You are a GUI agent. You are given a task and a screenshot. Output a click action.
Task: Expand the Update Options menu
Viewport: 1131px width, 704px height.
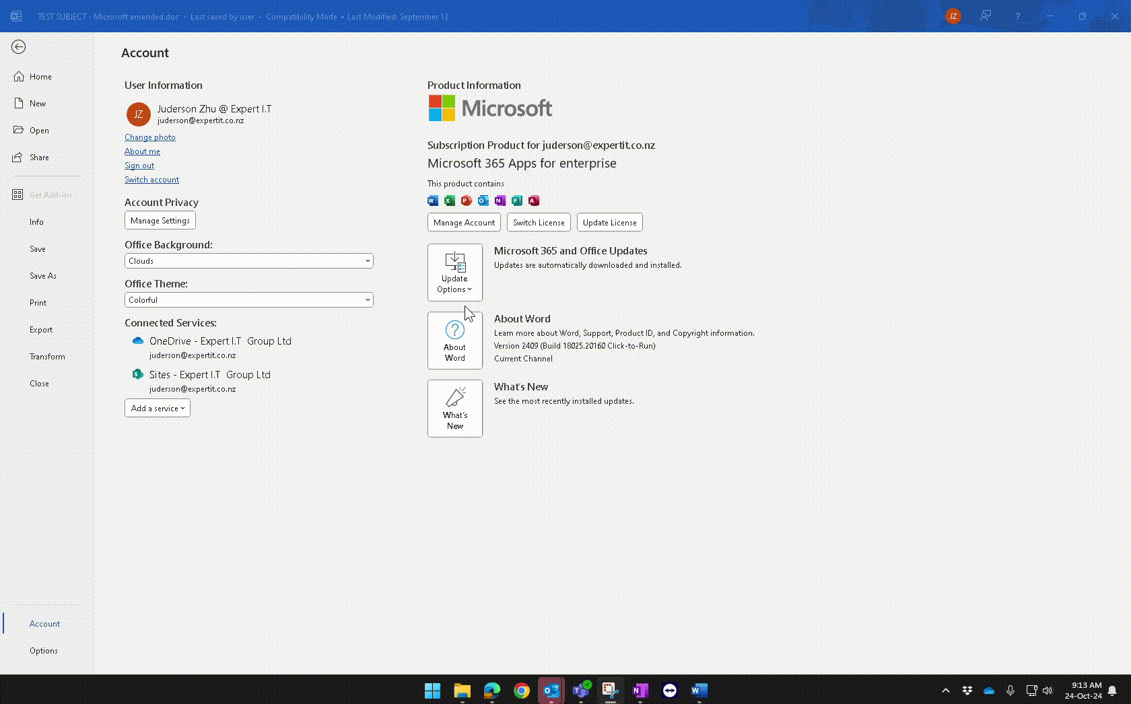454,273
